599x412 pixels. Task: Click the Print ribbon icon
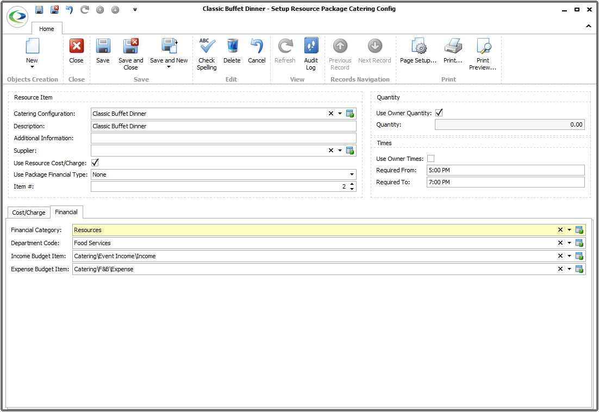(453, 46)
